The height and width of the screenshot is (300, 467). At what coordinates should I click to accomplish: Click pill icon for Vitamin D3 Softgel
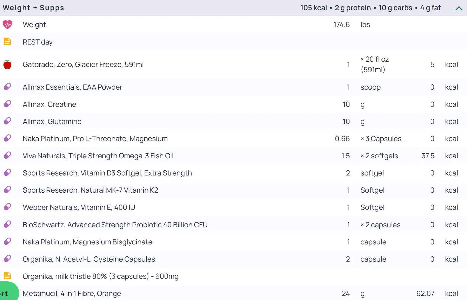(7, 173)
